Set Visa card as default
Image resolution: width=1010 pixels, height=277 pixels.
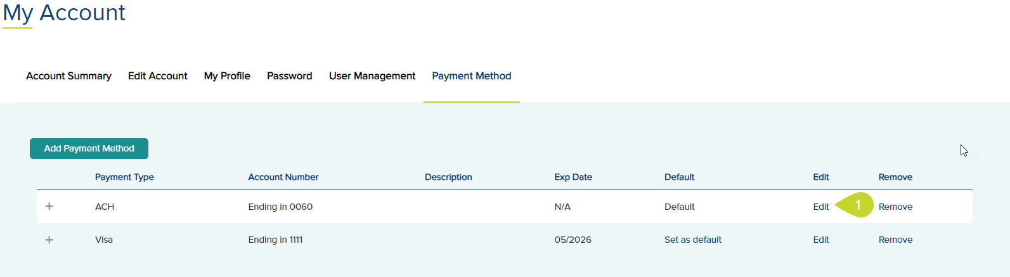693,240
